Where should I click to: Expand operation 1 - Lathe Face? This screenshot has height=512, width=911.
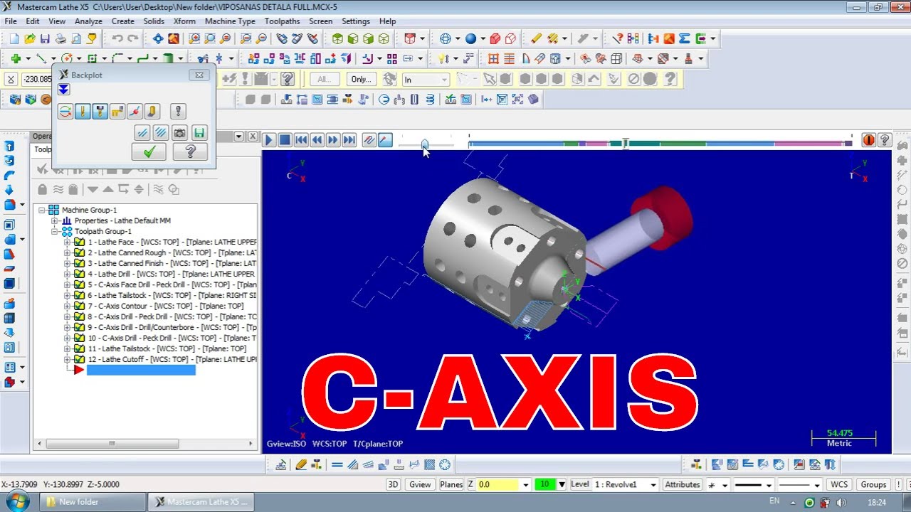68,242
